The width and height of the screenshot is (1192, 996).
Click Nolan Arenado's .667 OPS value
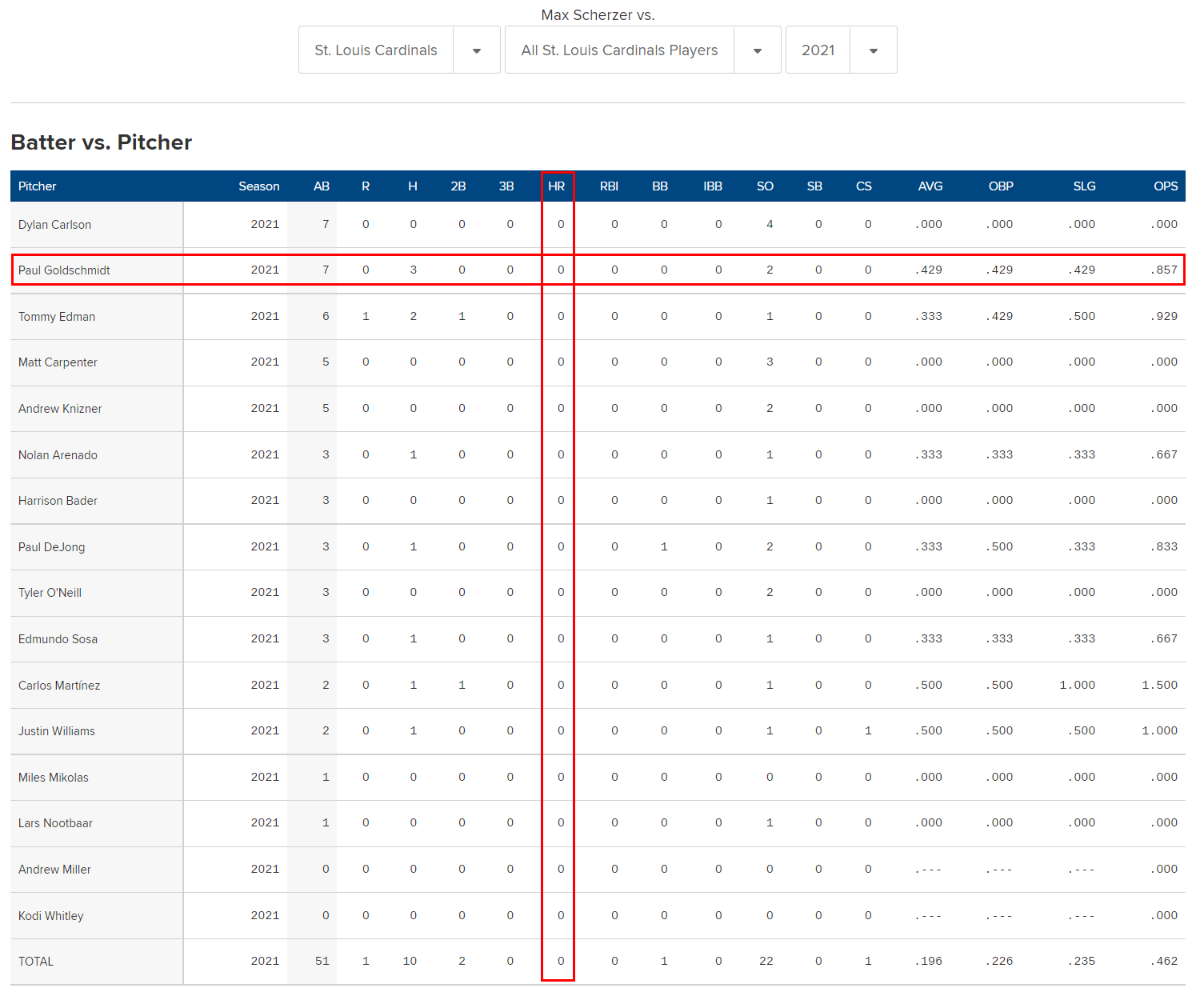click(x=1164, y=454)
